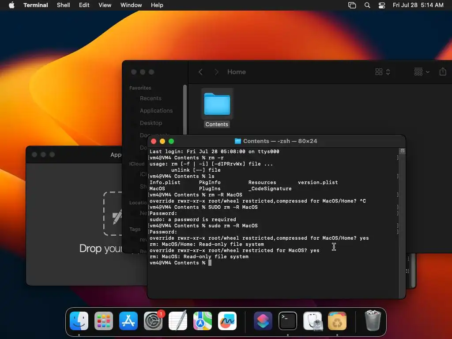Screen dimensions: 452x339
Task: Click the Tags heading in Finder sidebar
Action: click(x=135, y=229)
